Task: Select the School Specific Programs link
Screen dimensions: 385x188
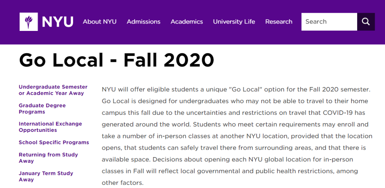Action: click(x=54, y=143)
